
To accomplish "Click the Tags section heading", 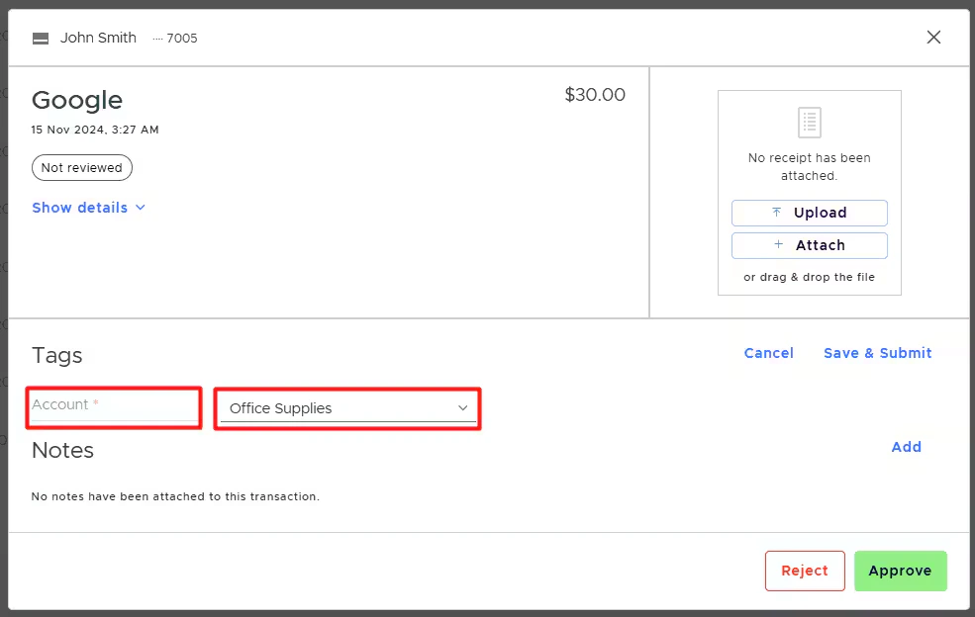I will pos(57,355).
